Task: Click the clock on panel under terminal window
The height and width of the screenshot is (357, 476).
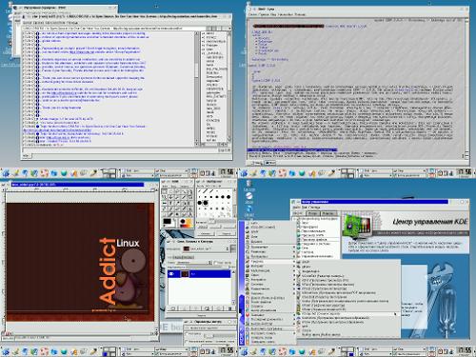Action: (x=464, y=172)
